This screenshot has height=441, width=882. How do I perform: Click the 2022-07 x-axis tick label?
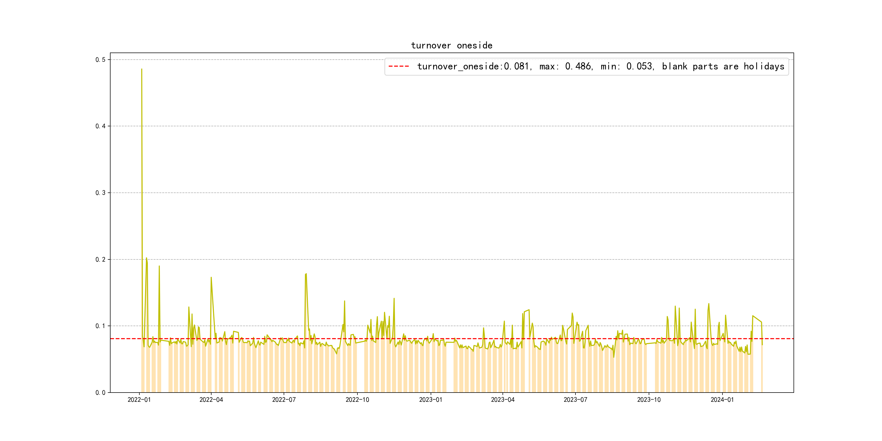(x=284, y=400)
